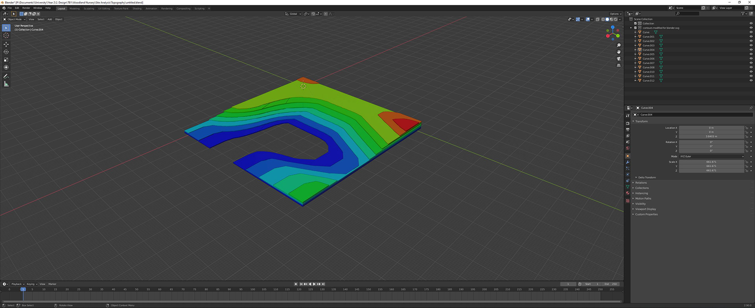Hide Curve.004 with its eye icon
This screenshot has height=308, width=755.
pos(751,50)
